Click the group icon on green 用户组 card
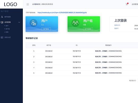The width and height of the screenshot is (138, 103). (x=75, y=23)
